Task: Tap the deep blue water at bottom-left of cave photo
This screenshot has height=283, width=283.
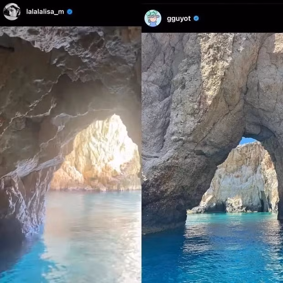Action: 18,265
